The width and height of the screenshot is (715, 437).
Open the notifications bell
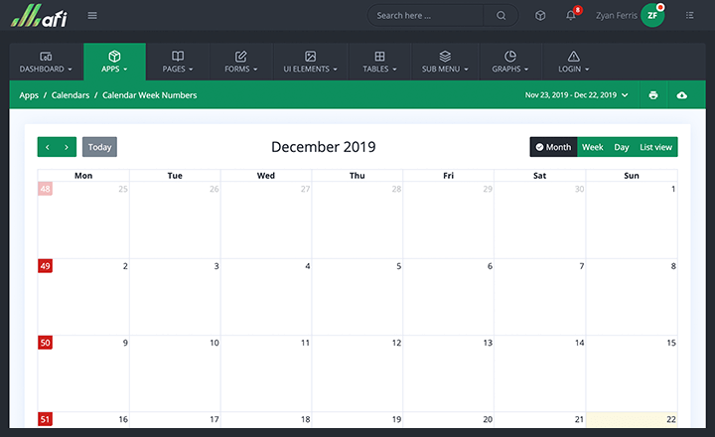[x=570, y=16]
